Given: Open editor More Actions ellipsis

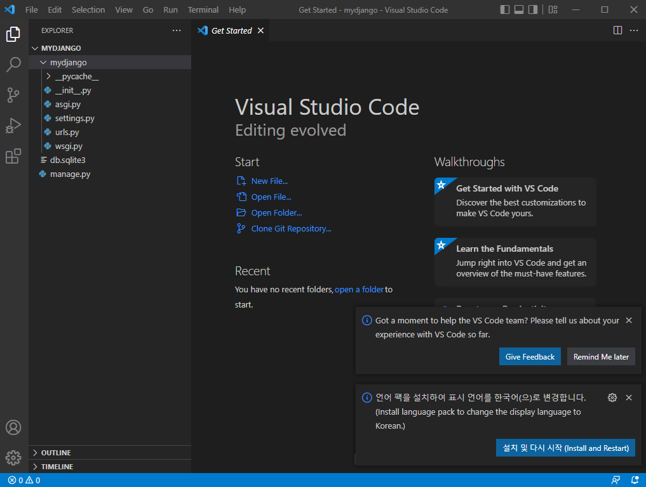Looking at the screenshot, I should pyautogui.click(x=634, y=30).
